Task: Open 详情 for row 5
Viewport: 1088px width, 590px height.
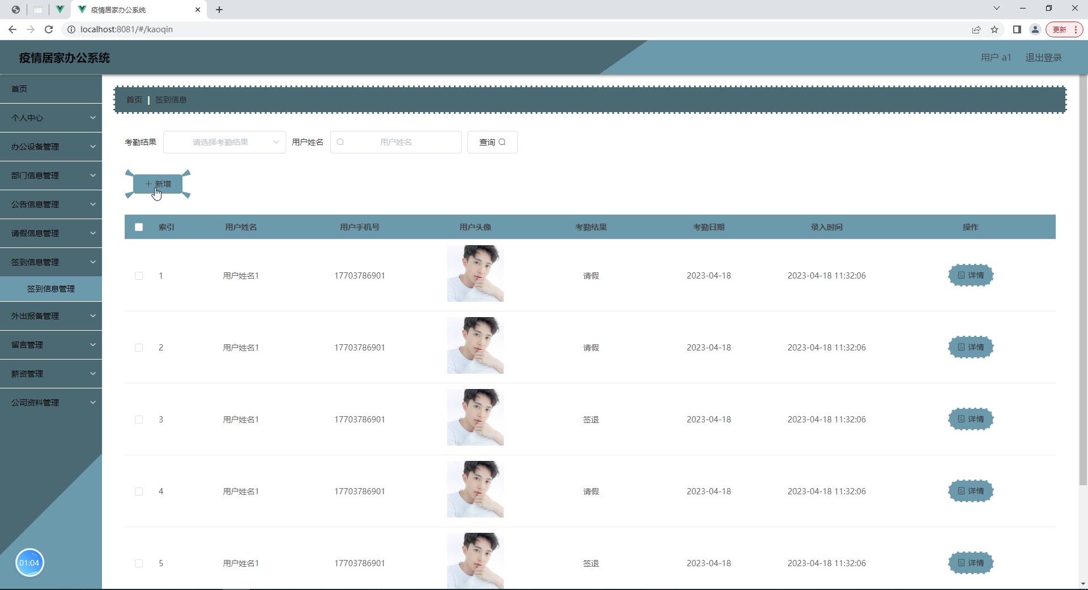Action: 971,563
